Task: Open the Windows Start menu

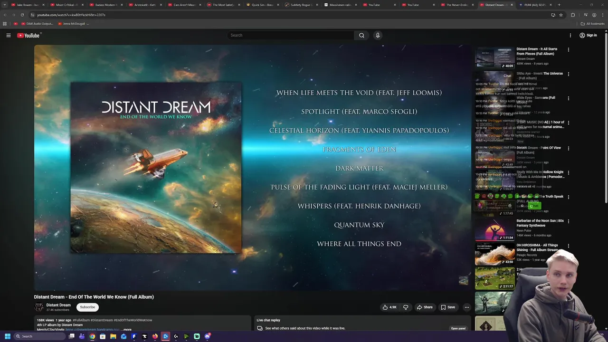Action: point(7,336)
